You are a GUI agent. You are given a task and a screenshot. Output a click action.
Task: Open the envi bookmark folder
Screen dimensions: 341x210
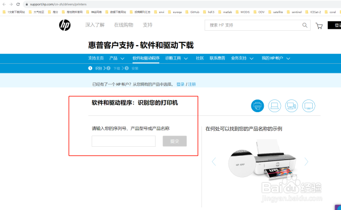point(159,12)
